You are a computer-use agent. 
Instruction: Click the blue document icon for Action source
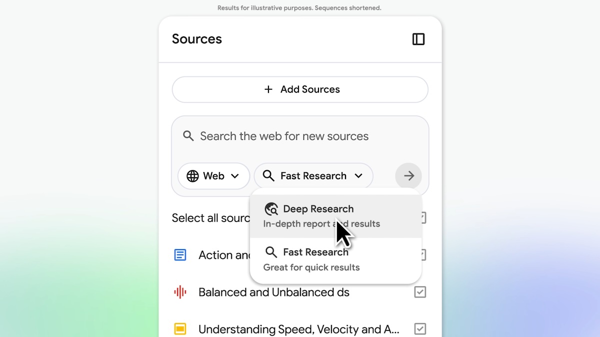[x=180, y=255]
